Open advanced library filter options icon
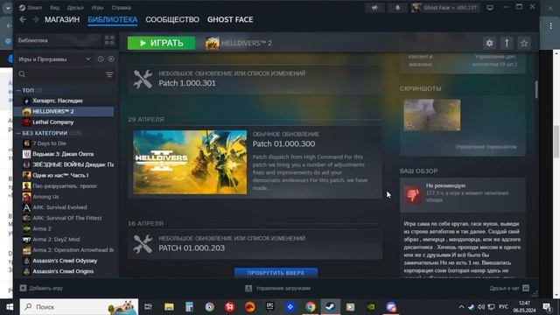The image size is (560, 315). point(109,74)
